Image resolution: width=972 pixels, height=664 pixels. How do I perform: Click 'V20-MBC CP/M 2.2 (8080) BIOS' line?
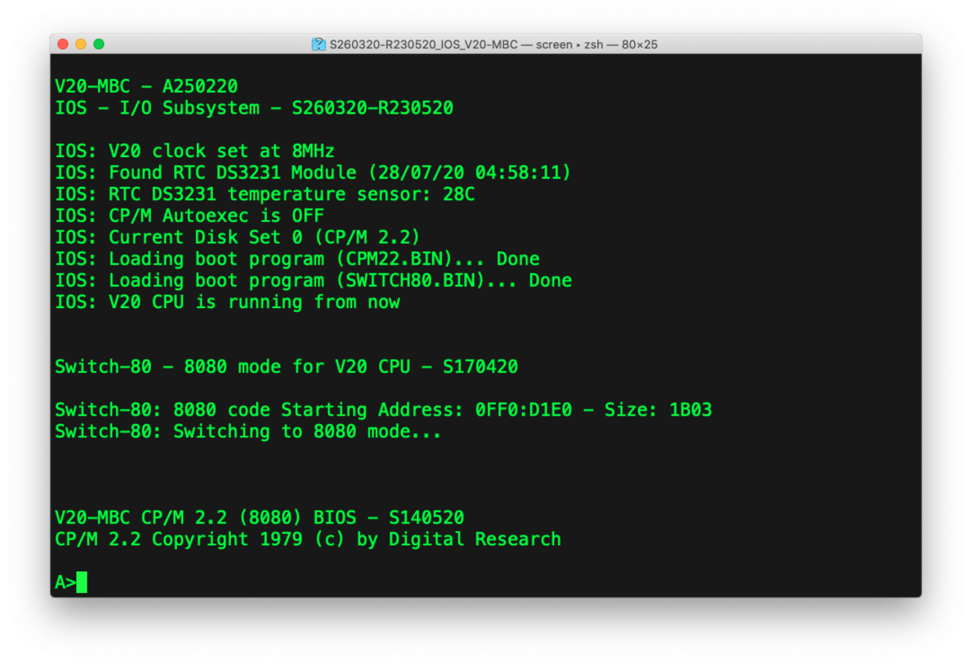coord(259,518)
